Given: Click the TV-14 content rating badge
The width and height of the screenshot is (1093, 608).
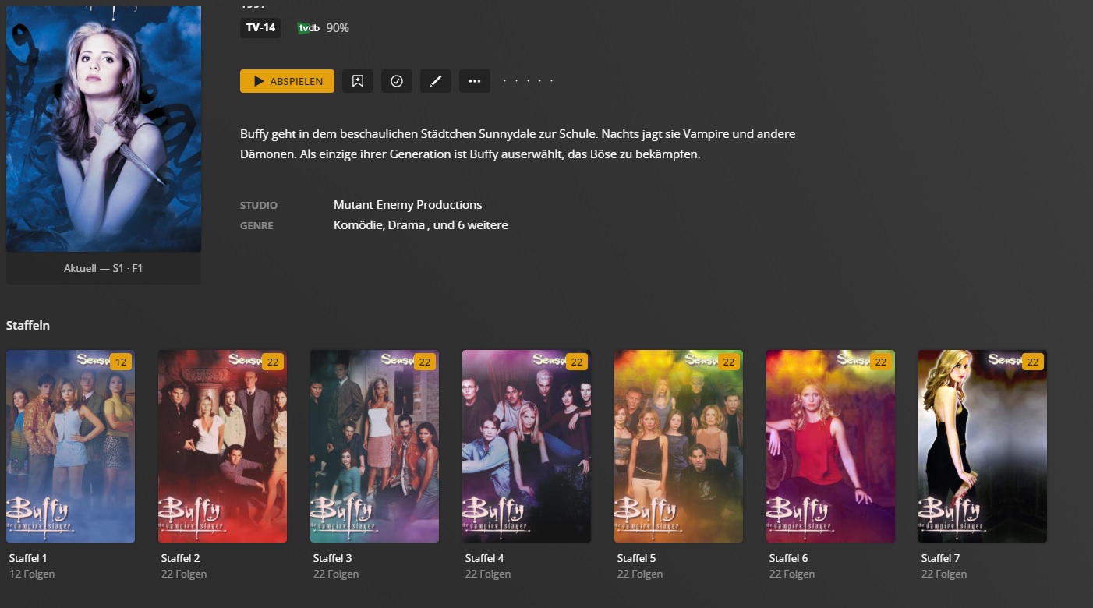Looking at the screenshot, I should (260, 28).
